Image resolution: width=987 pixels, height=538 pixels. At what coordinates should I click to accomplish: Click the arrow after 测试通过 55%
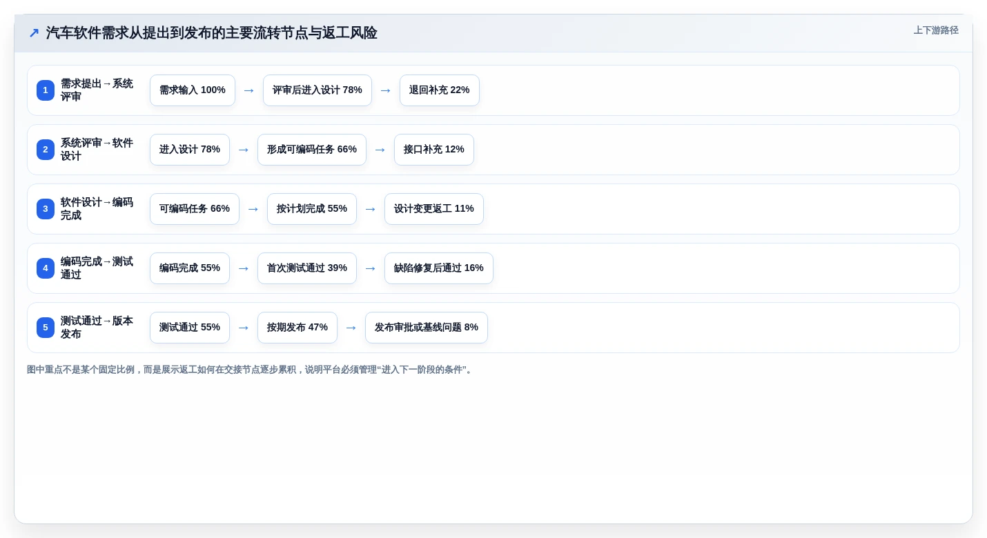244,328
